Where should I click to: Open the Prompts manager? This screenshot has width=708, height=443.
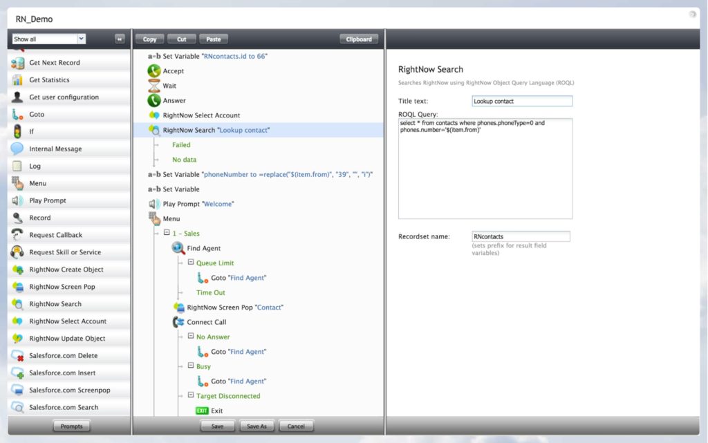click(71, 426)
